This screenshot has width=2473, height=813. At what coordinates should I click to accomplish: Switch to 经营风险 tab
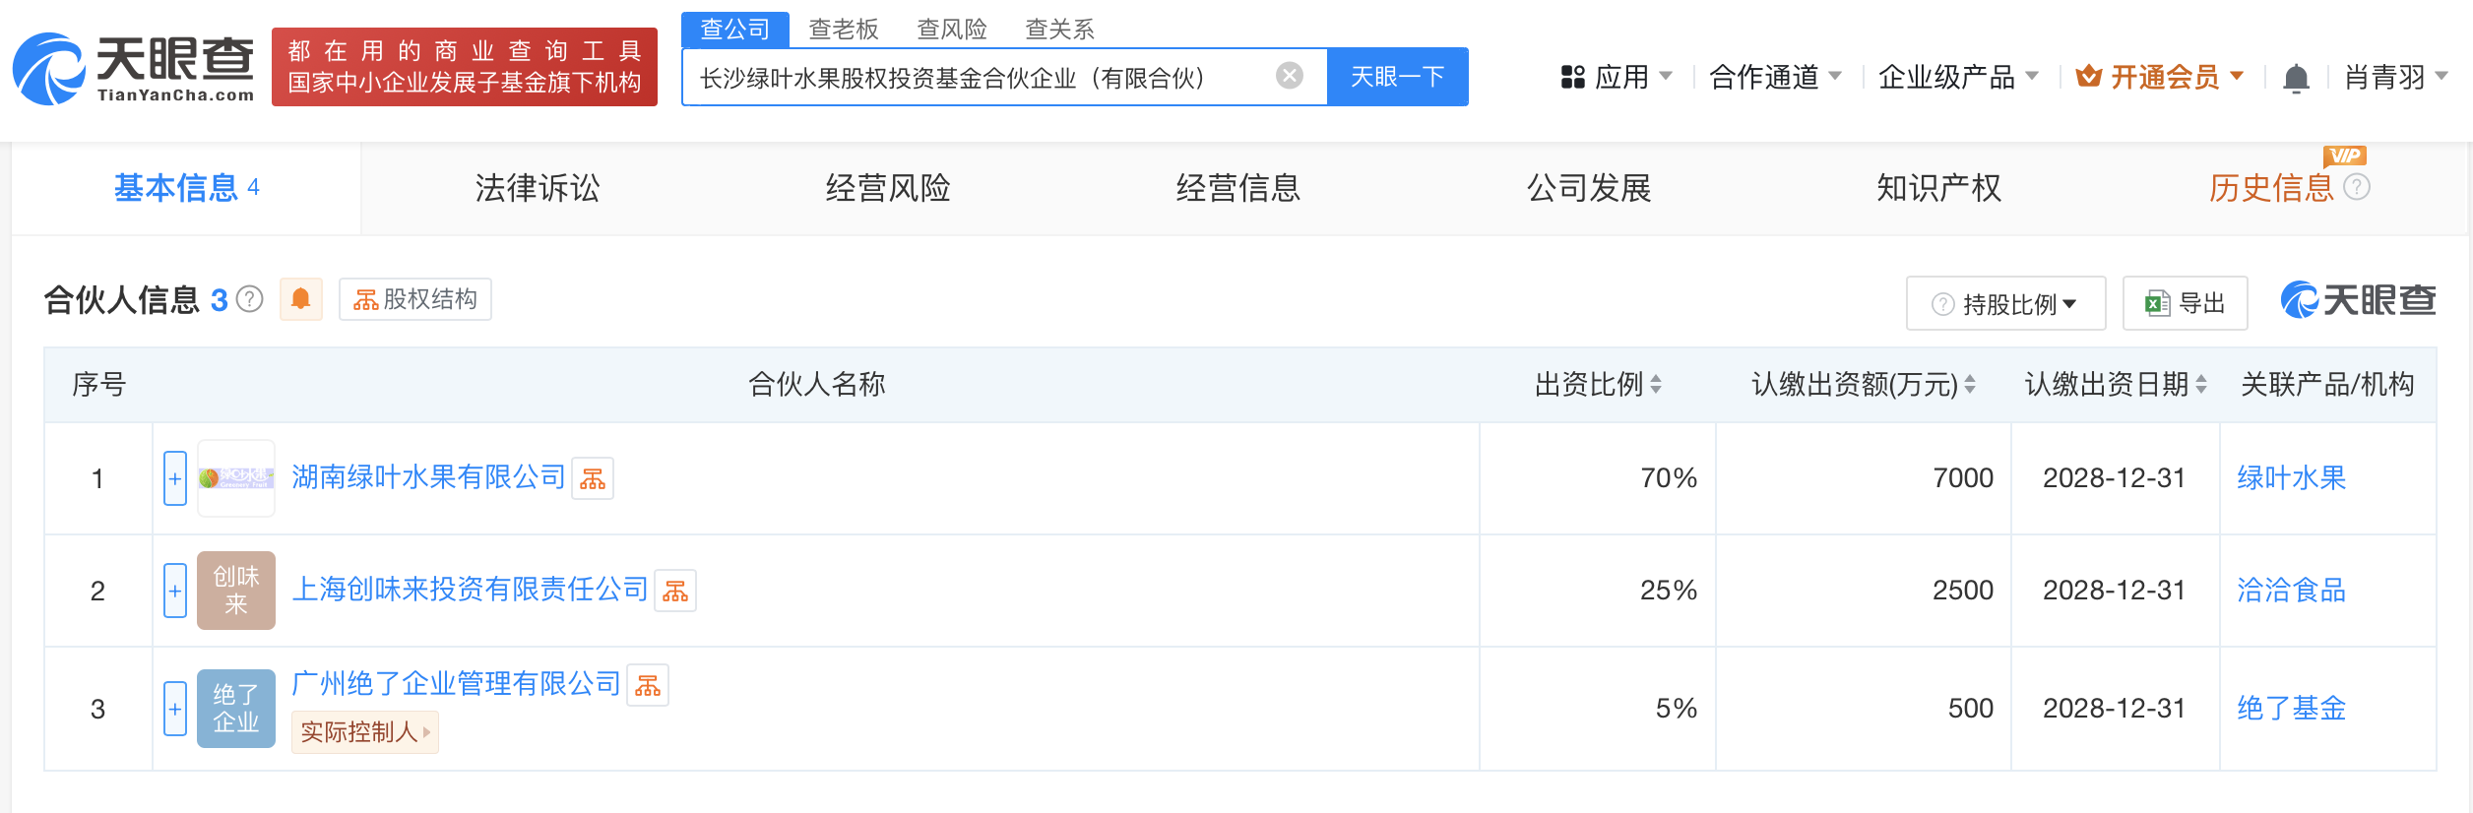(x=888, y=188)
